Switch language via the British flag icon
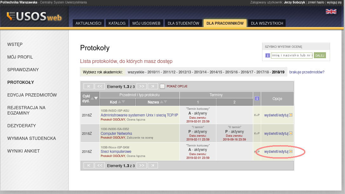Screen dimensions: 345x194 point(331,11)
